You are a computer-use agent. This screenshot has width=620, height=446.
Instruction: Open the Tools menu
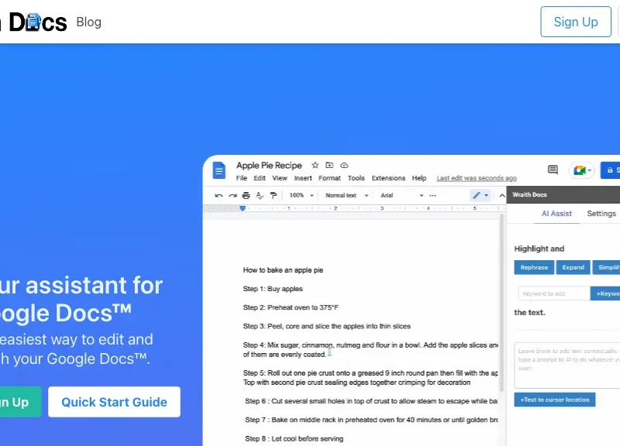[356, 178]
